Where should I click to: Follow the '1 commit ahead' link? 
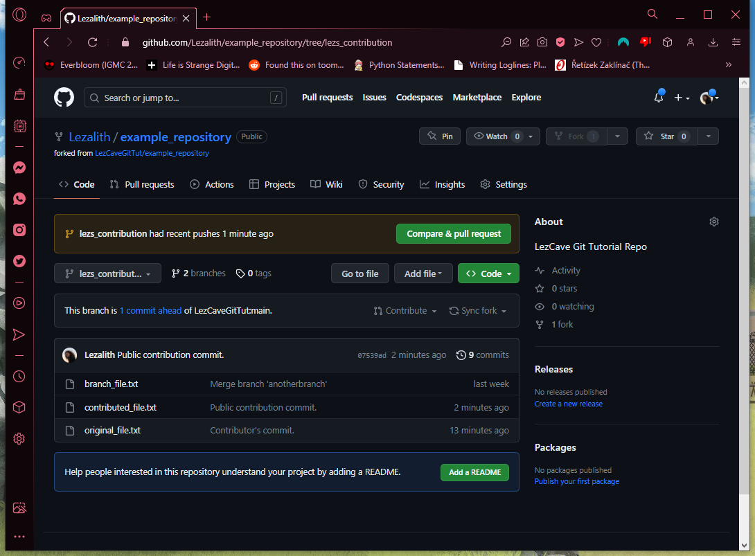click(151, 310)
